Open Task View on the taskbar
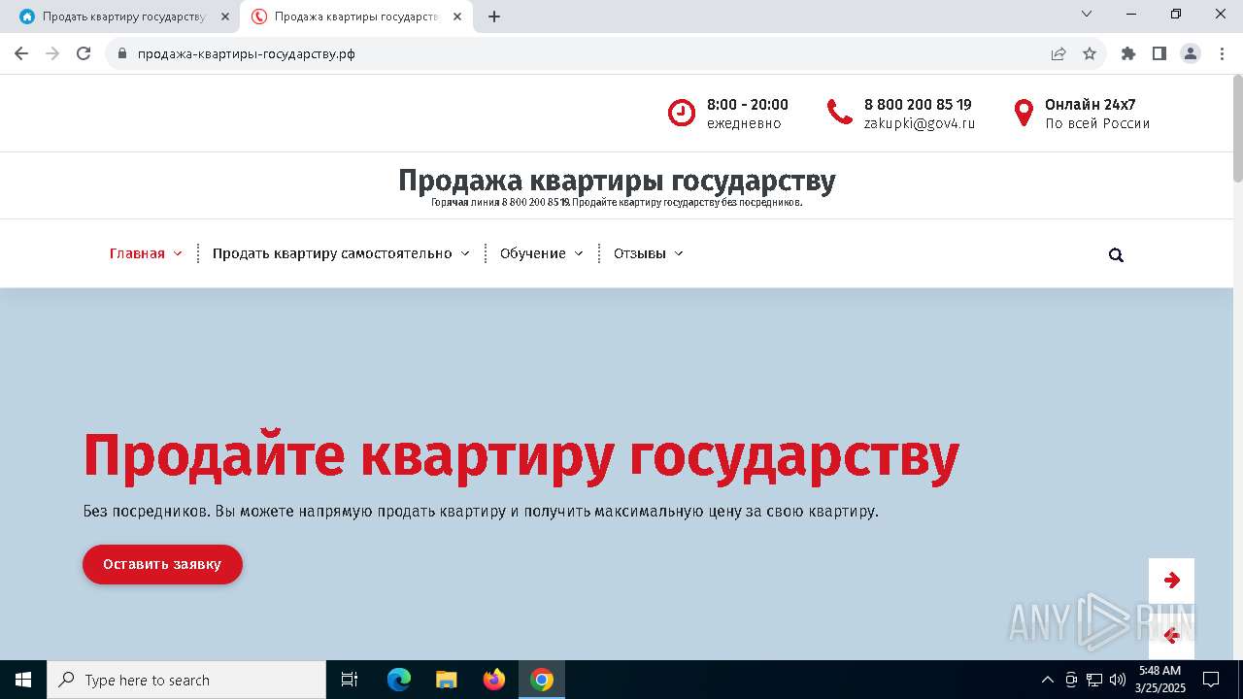1243x699 pixels. (350, 680)
